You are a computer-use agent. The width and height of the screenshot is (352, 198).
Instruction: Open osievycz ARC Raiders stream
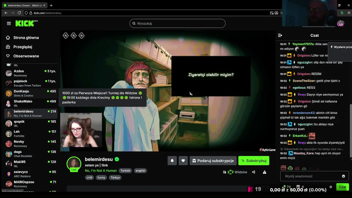[31, 174]
